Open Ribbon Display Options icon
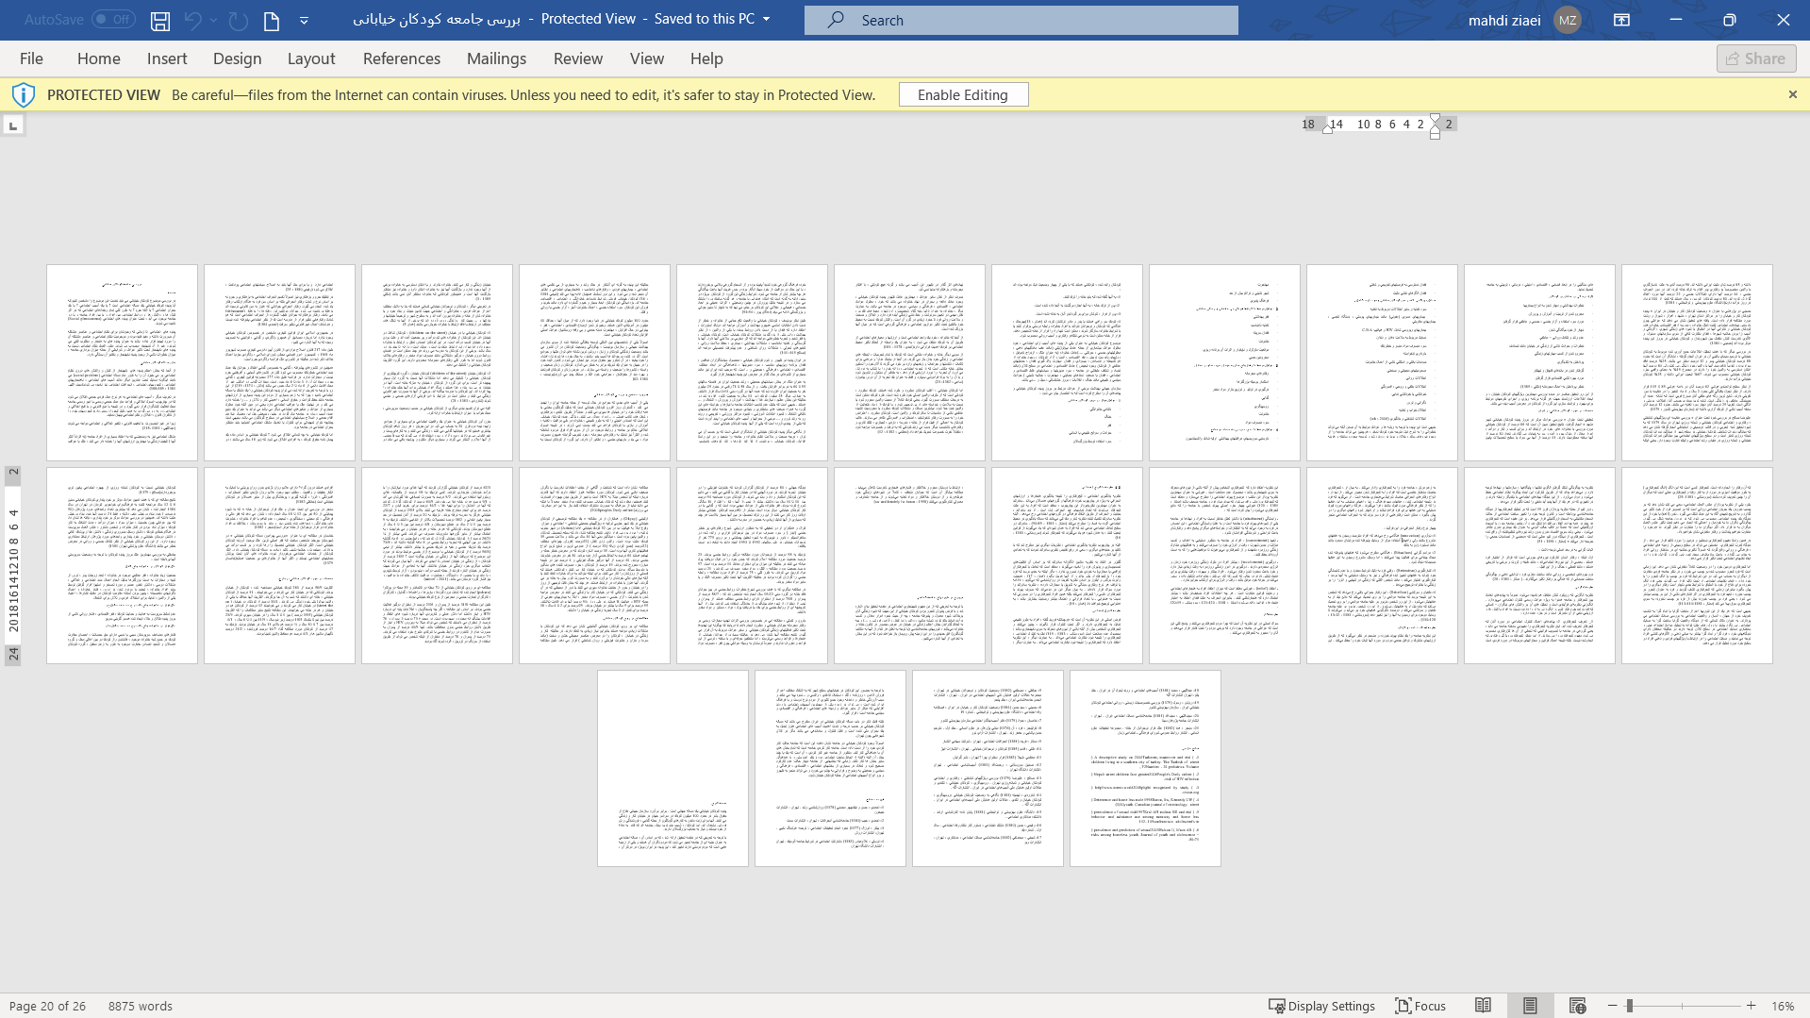Image resolution: width=1810 pixels, height=1018 pixels. pyautogui.click(x=1622, y=20)
